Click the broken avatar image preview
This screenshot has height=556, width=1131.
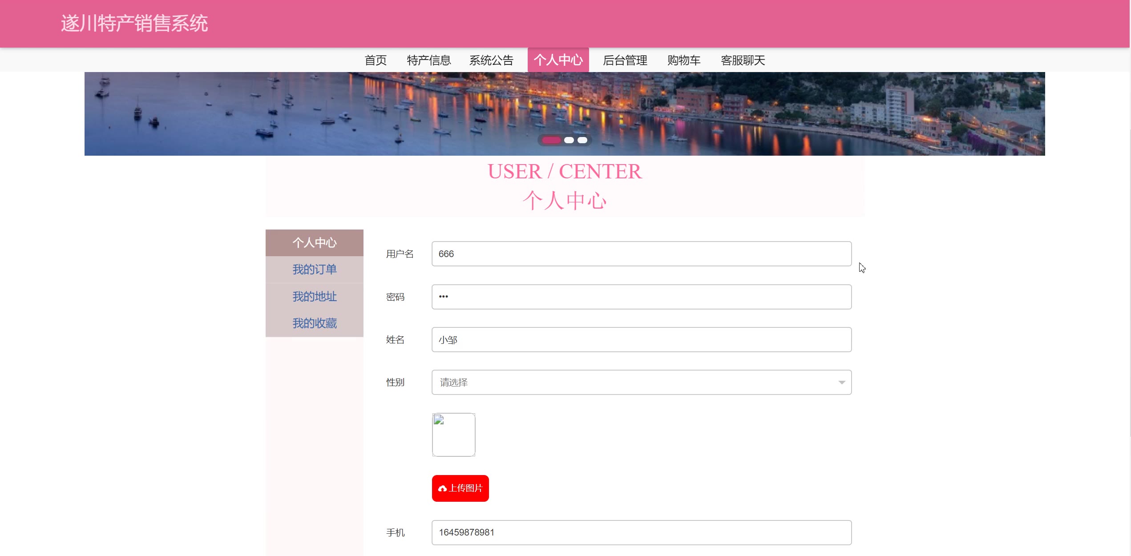coord(453,435)
